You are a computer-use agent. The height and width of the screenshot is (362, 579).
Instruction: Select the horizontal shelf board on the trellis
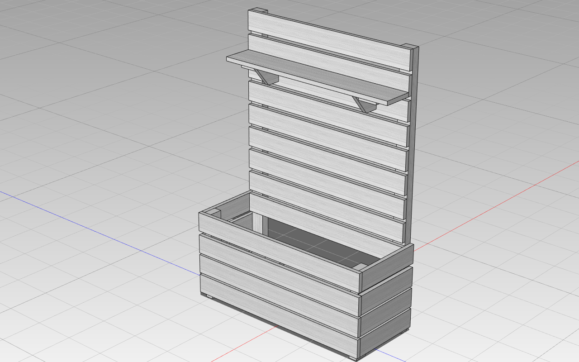pyautogui.click(x=317, y=77)
